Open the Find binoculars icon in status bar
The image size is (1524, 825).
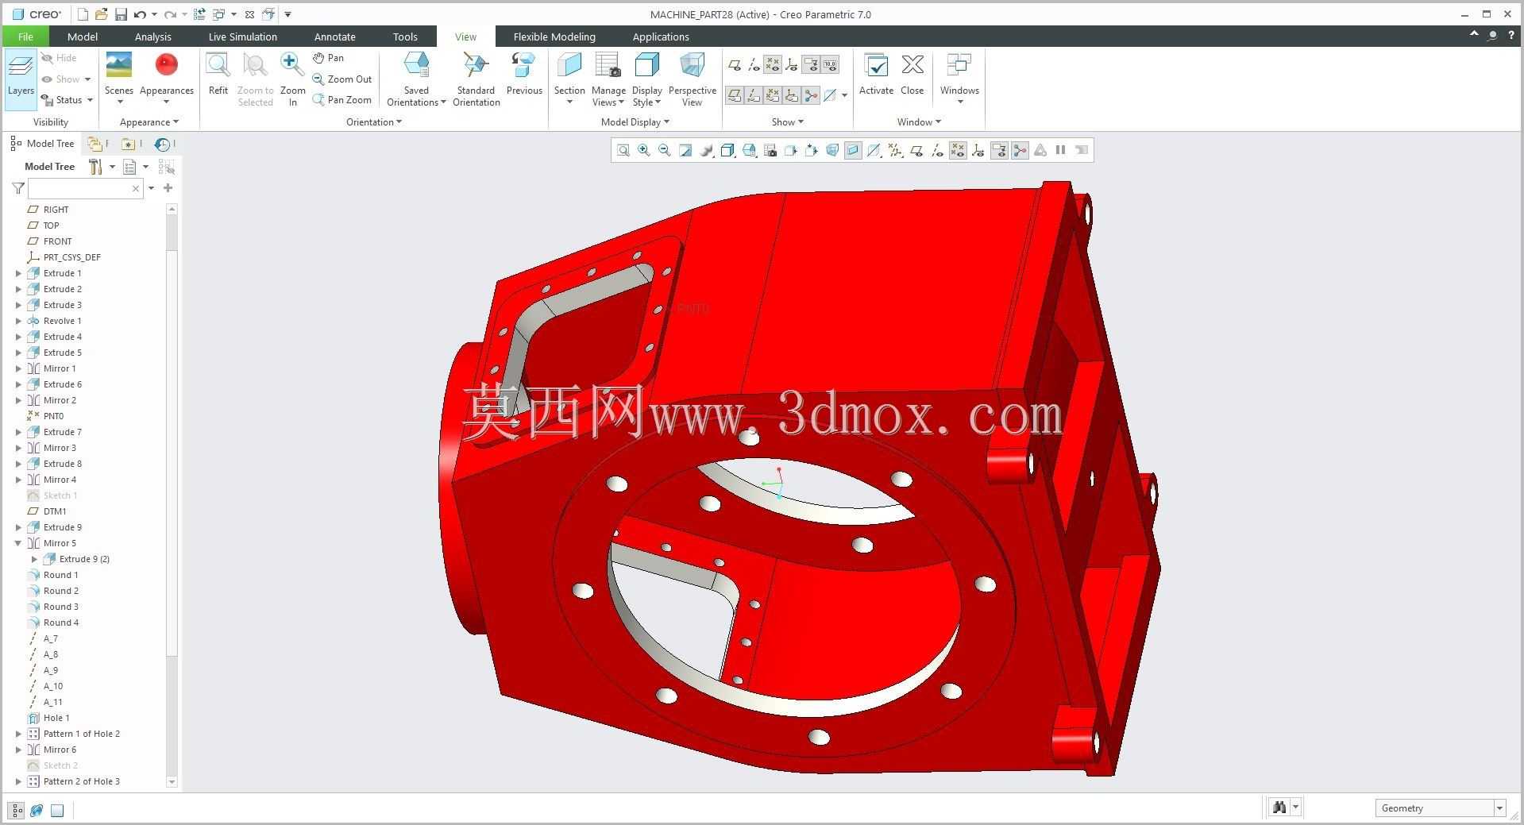click(1279, 808)
